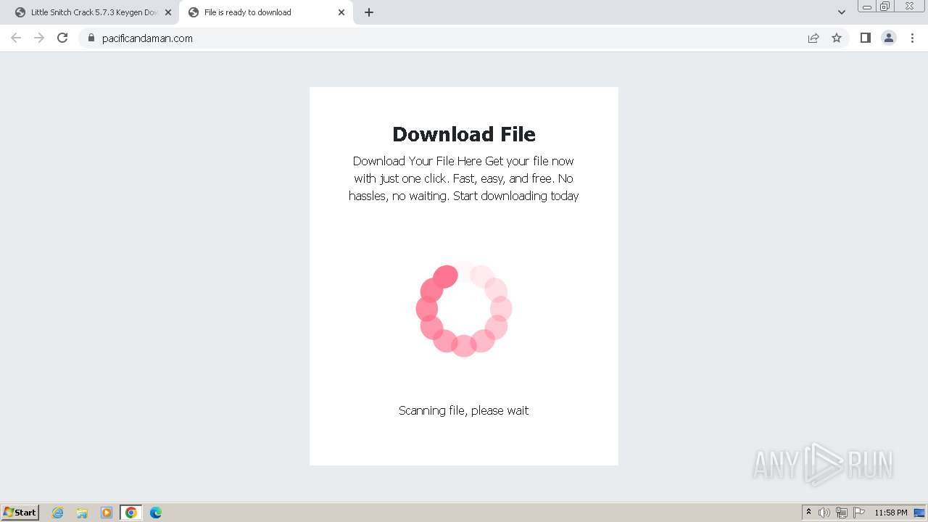Open the volume control in tray

tap(824, 513)
